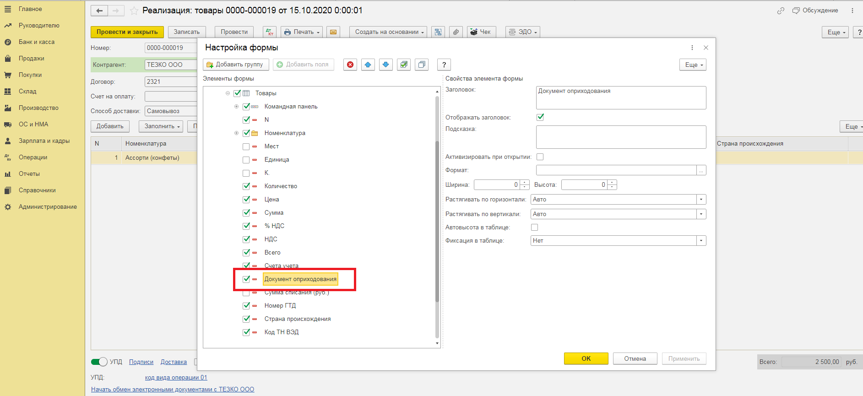Click the red delete element icon
This screenshot has width=863, height=396.
click(x=350, y=65)
